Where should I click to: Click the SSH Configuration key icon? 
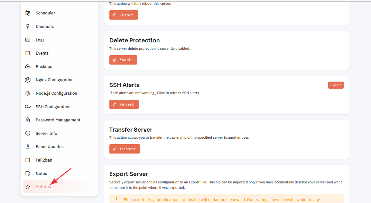(x=28, y=107)
